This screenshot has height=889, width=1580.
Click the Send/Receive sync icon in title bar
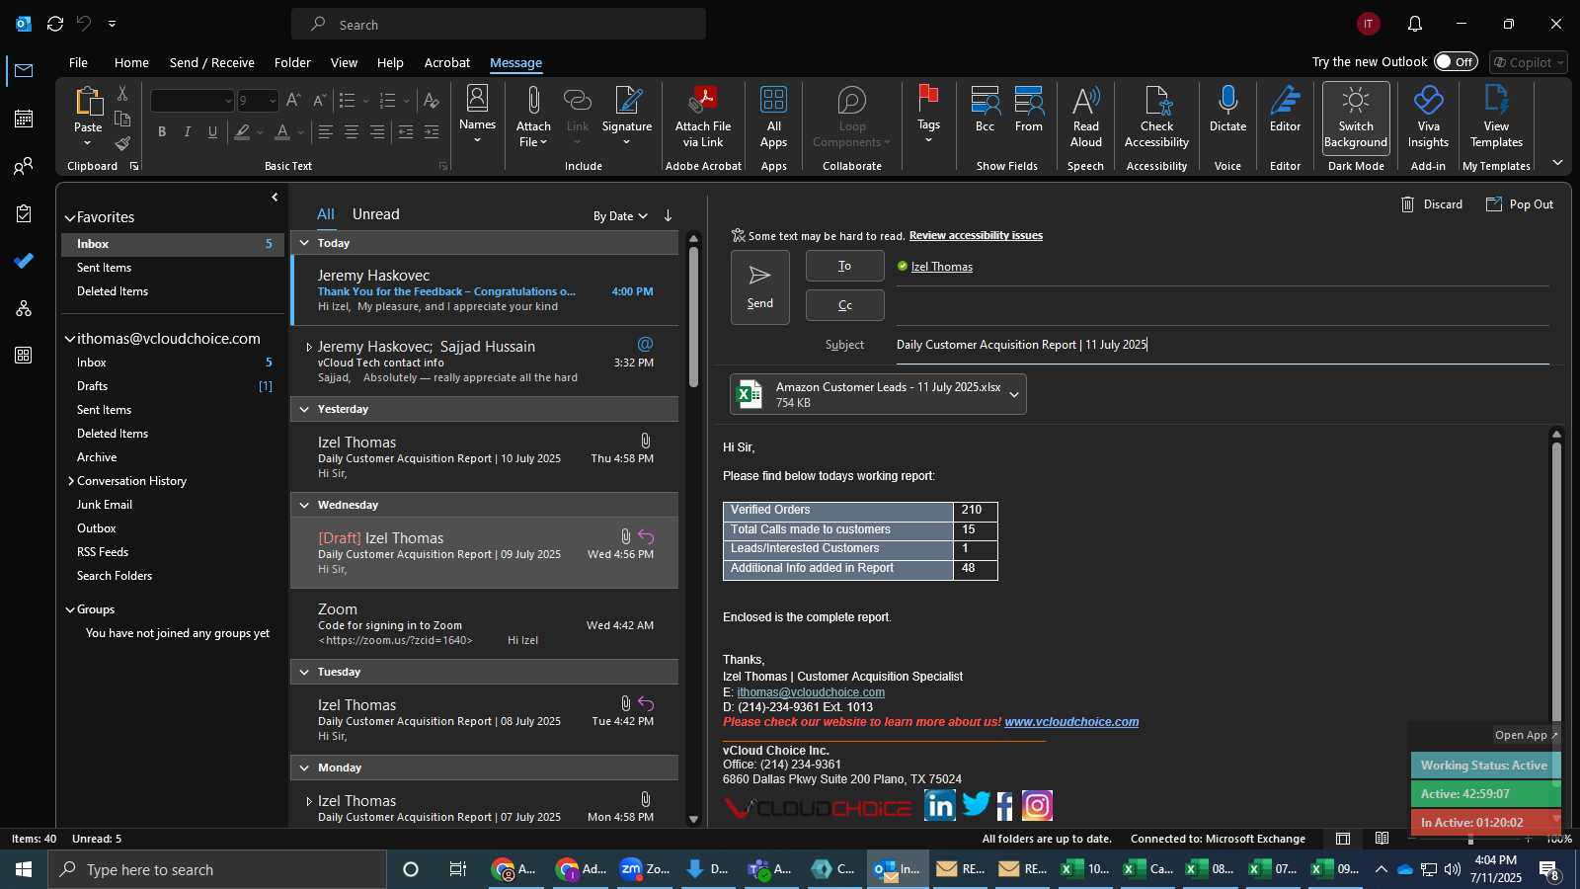pos(55,24)
